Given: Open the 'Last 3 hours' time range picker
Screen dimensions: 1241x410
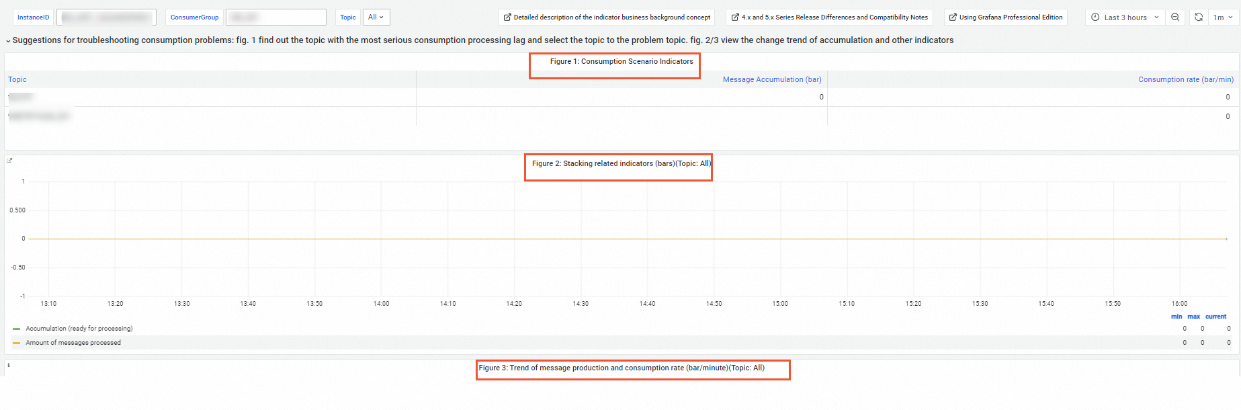Looking at the screenshot, I should click(x=1125, y=17).
